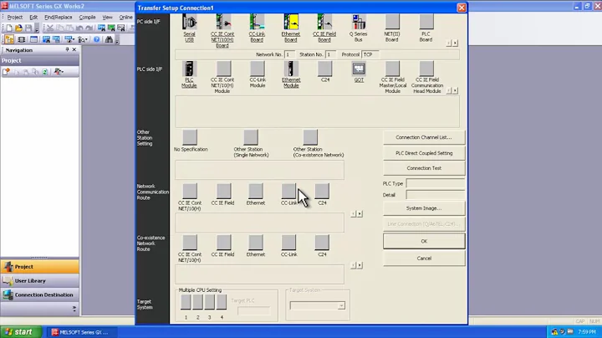Select CC IE Cont NET/10(H) Board icon
602x338 pixels.
tap(223, 23)
